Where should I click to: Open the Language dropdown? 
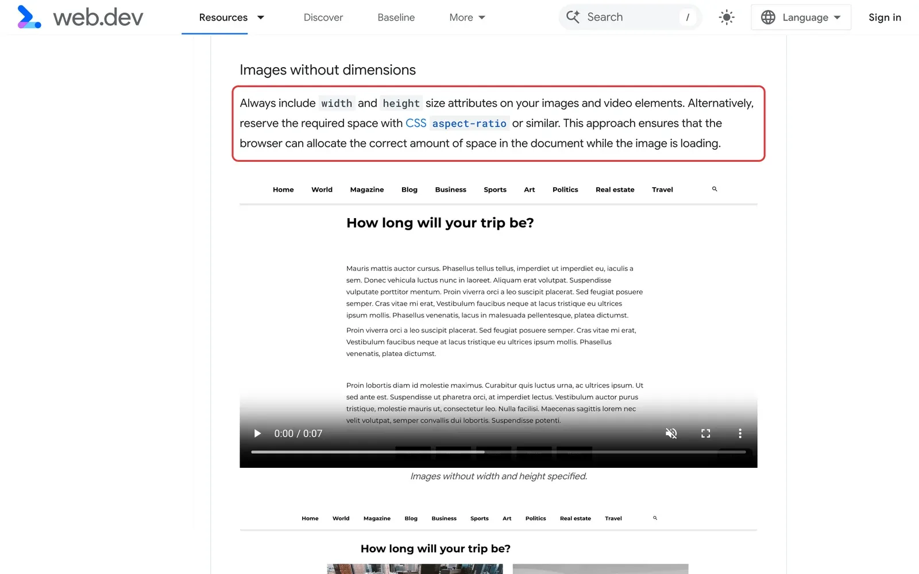pyautogui.click(x=801, y=17)
